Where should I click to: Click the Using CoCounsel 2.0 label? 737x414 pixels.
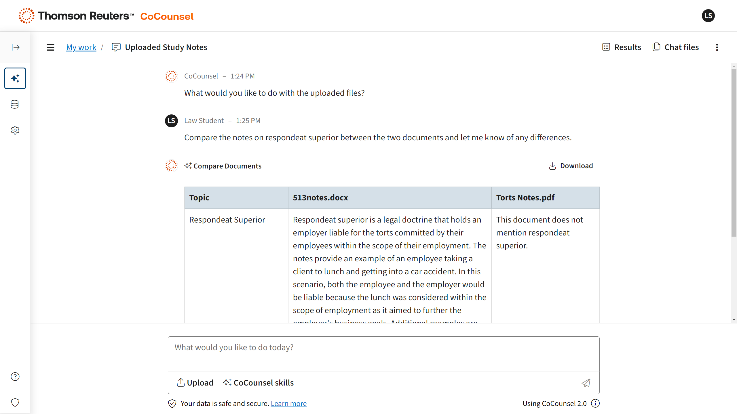(x=554, y=404)
